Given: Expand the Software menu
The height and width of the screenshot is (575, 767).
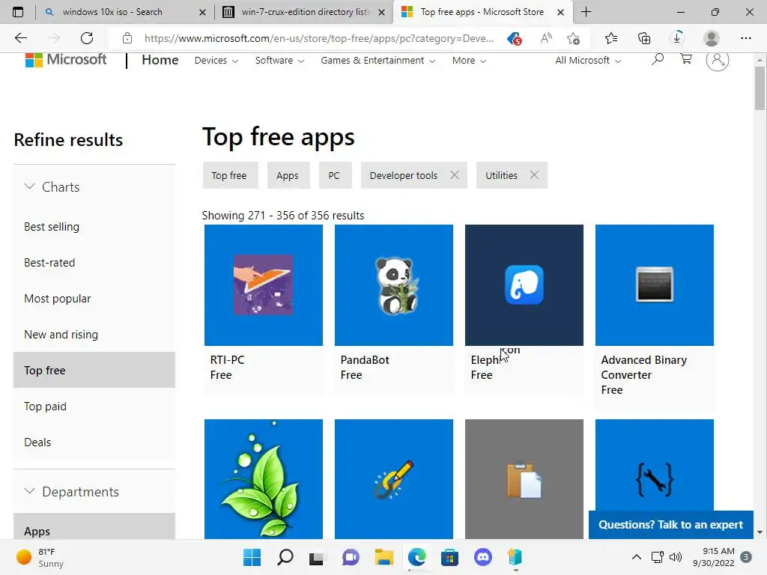Looking at the screenshot, I should tap(279, 61).
